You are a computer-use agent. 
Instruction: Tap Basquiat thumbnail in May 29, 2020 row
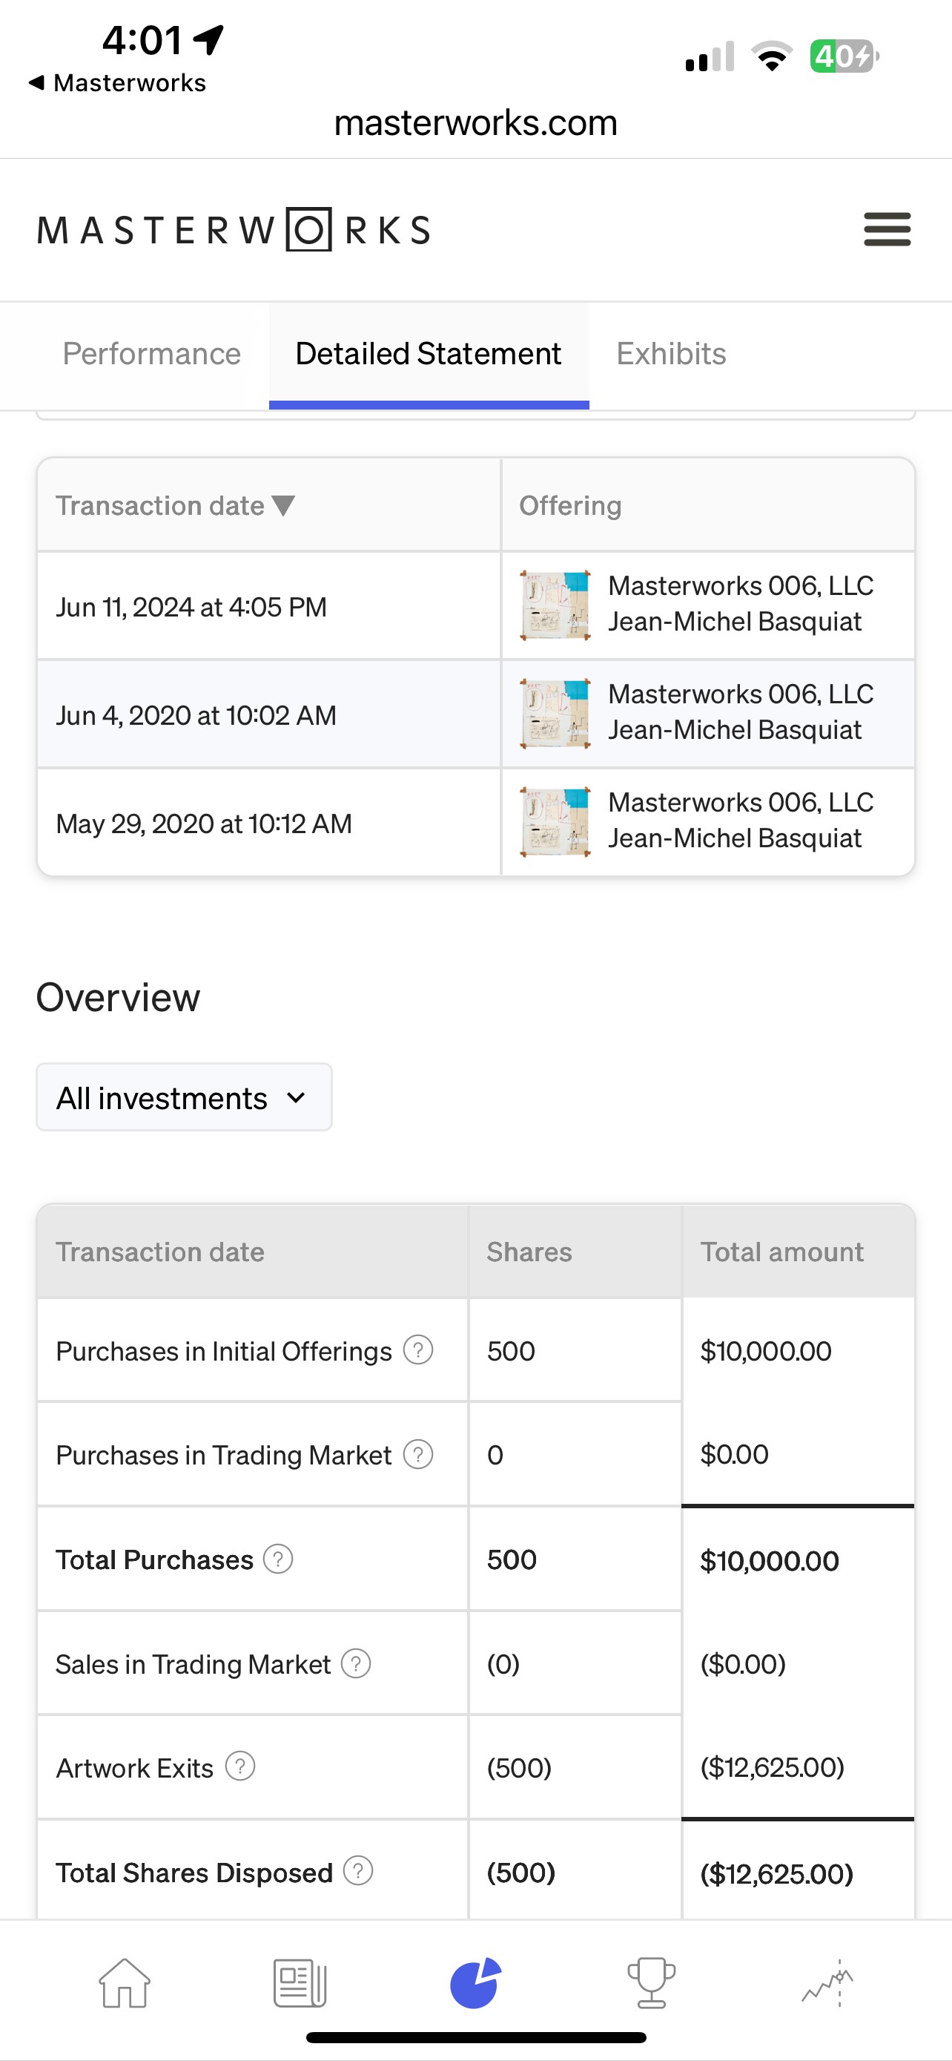click(555, 822)
